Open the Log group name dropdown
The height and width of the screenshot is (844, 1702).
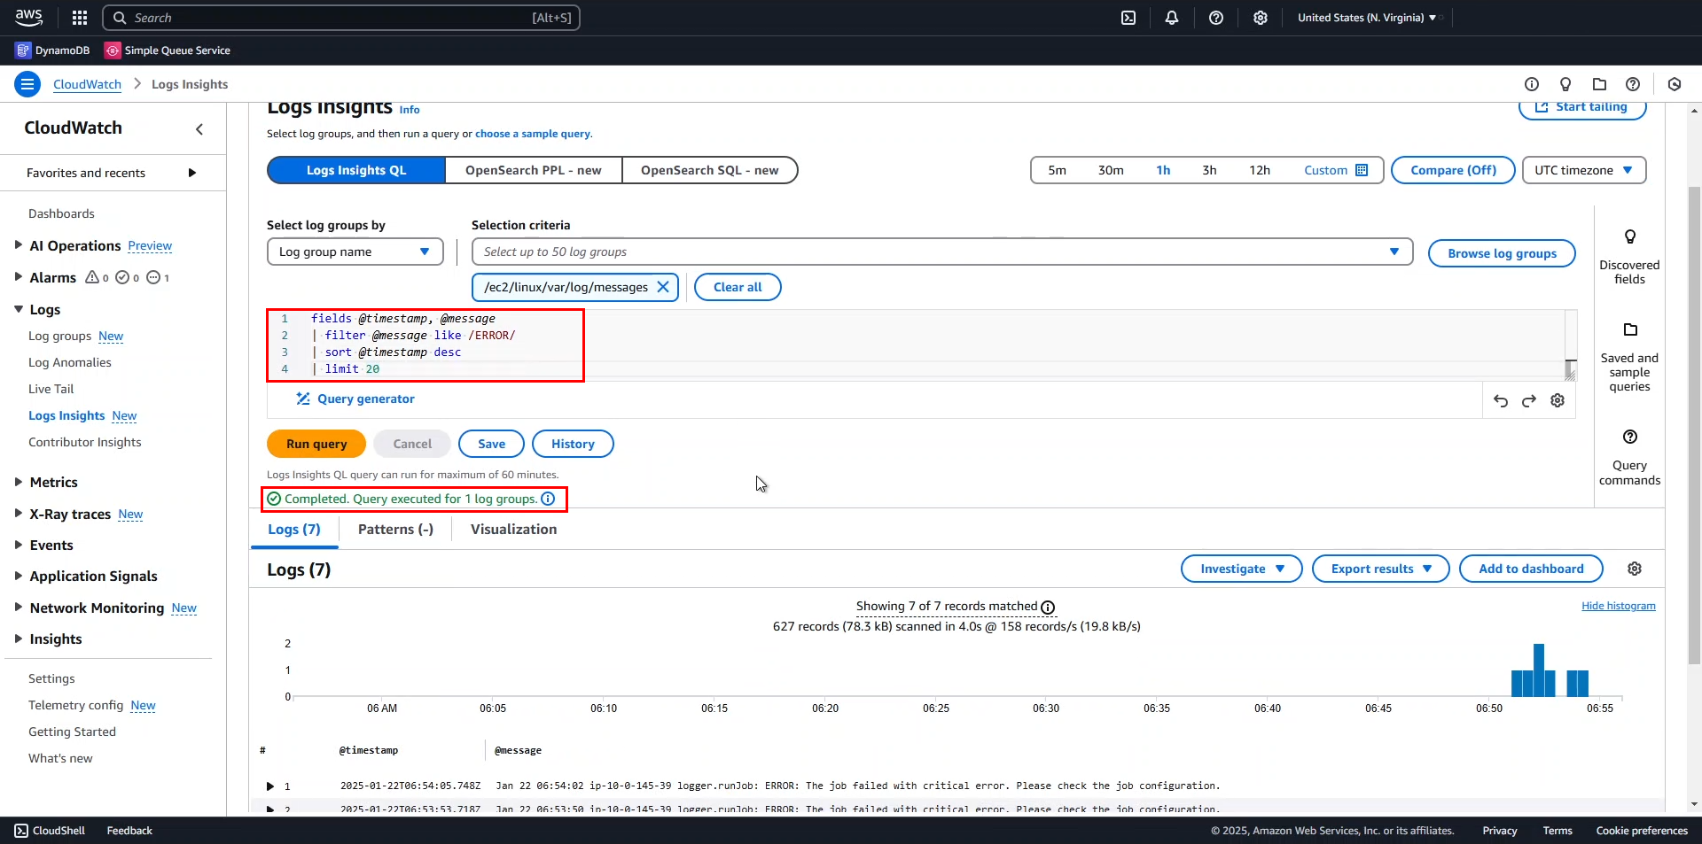355,252
